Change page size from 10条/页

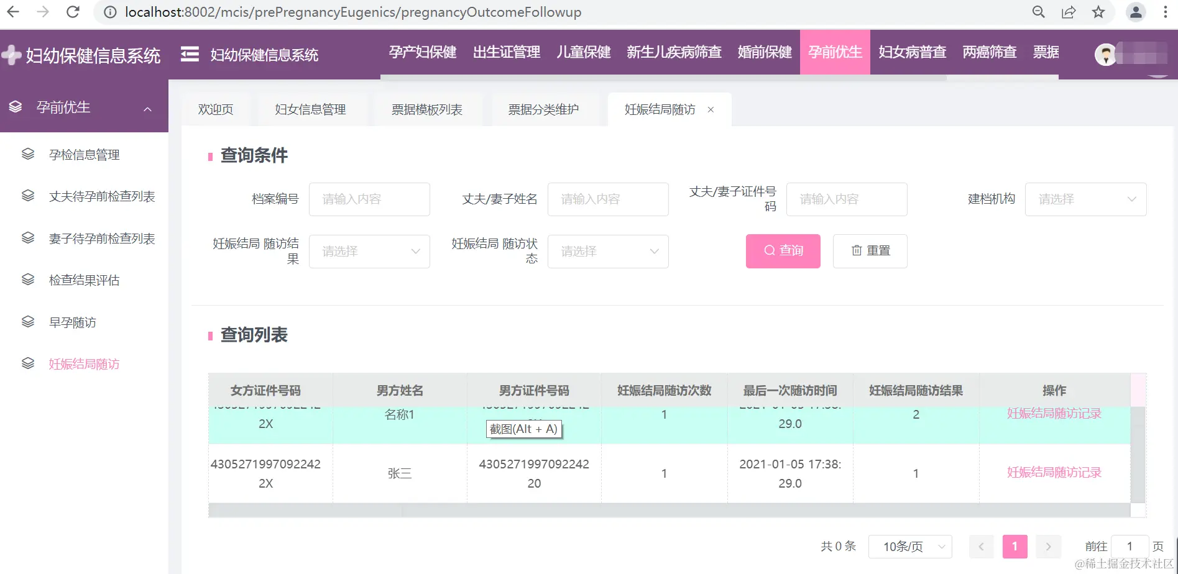[x=910, y=547]
